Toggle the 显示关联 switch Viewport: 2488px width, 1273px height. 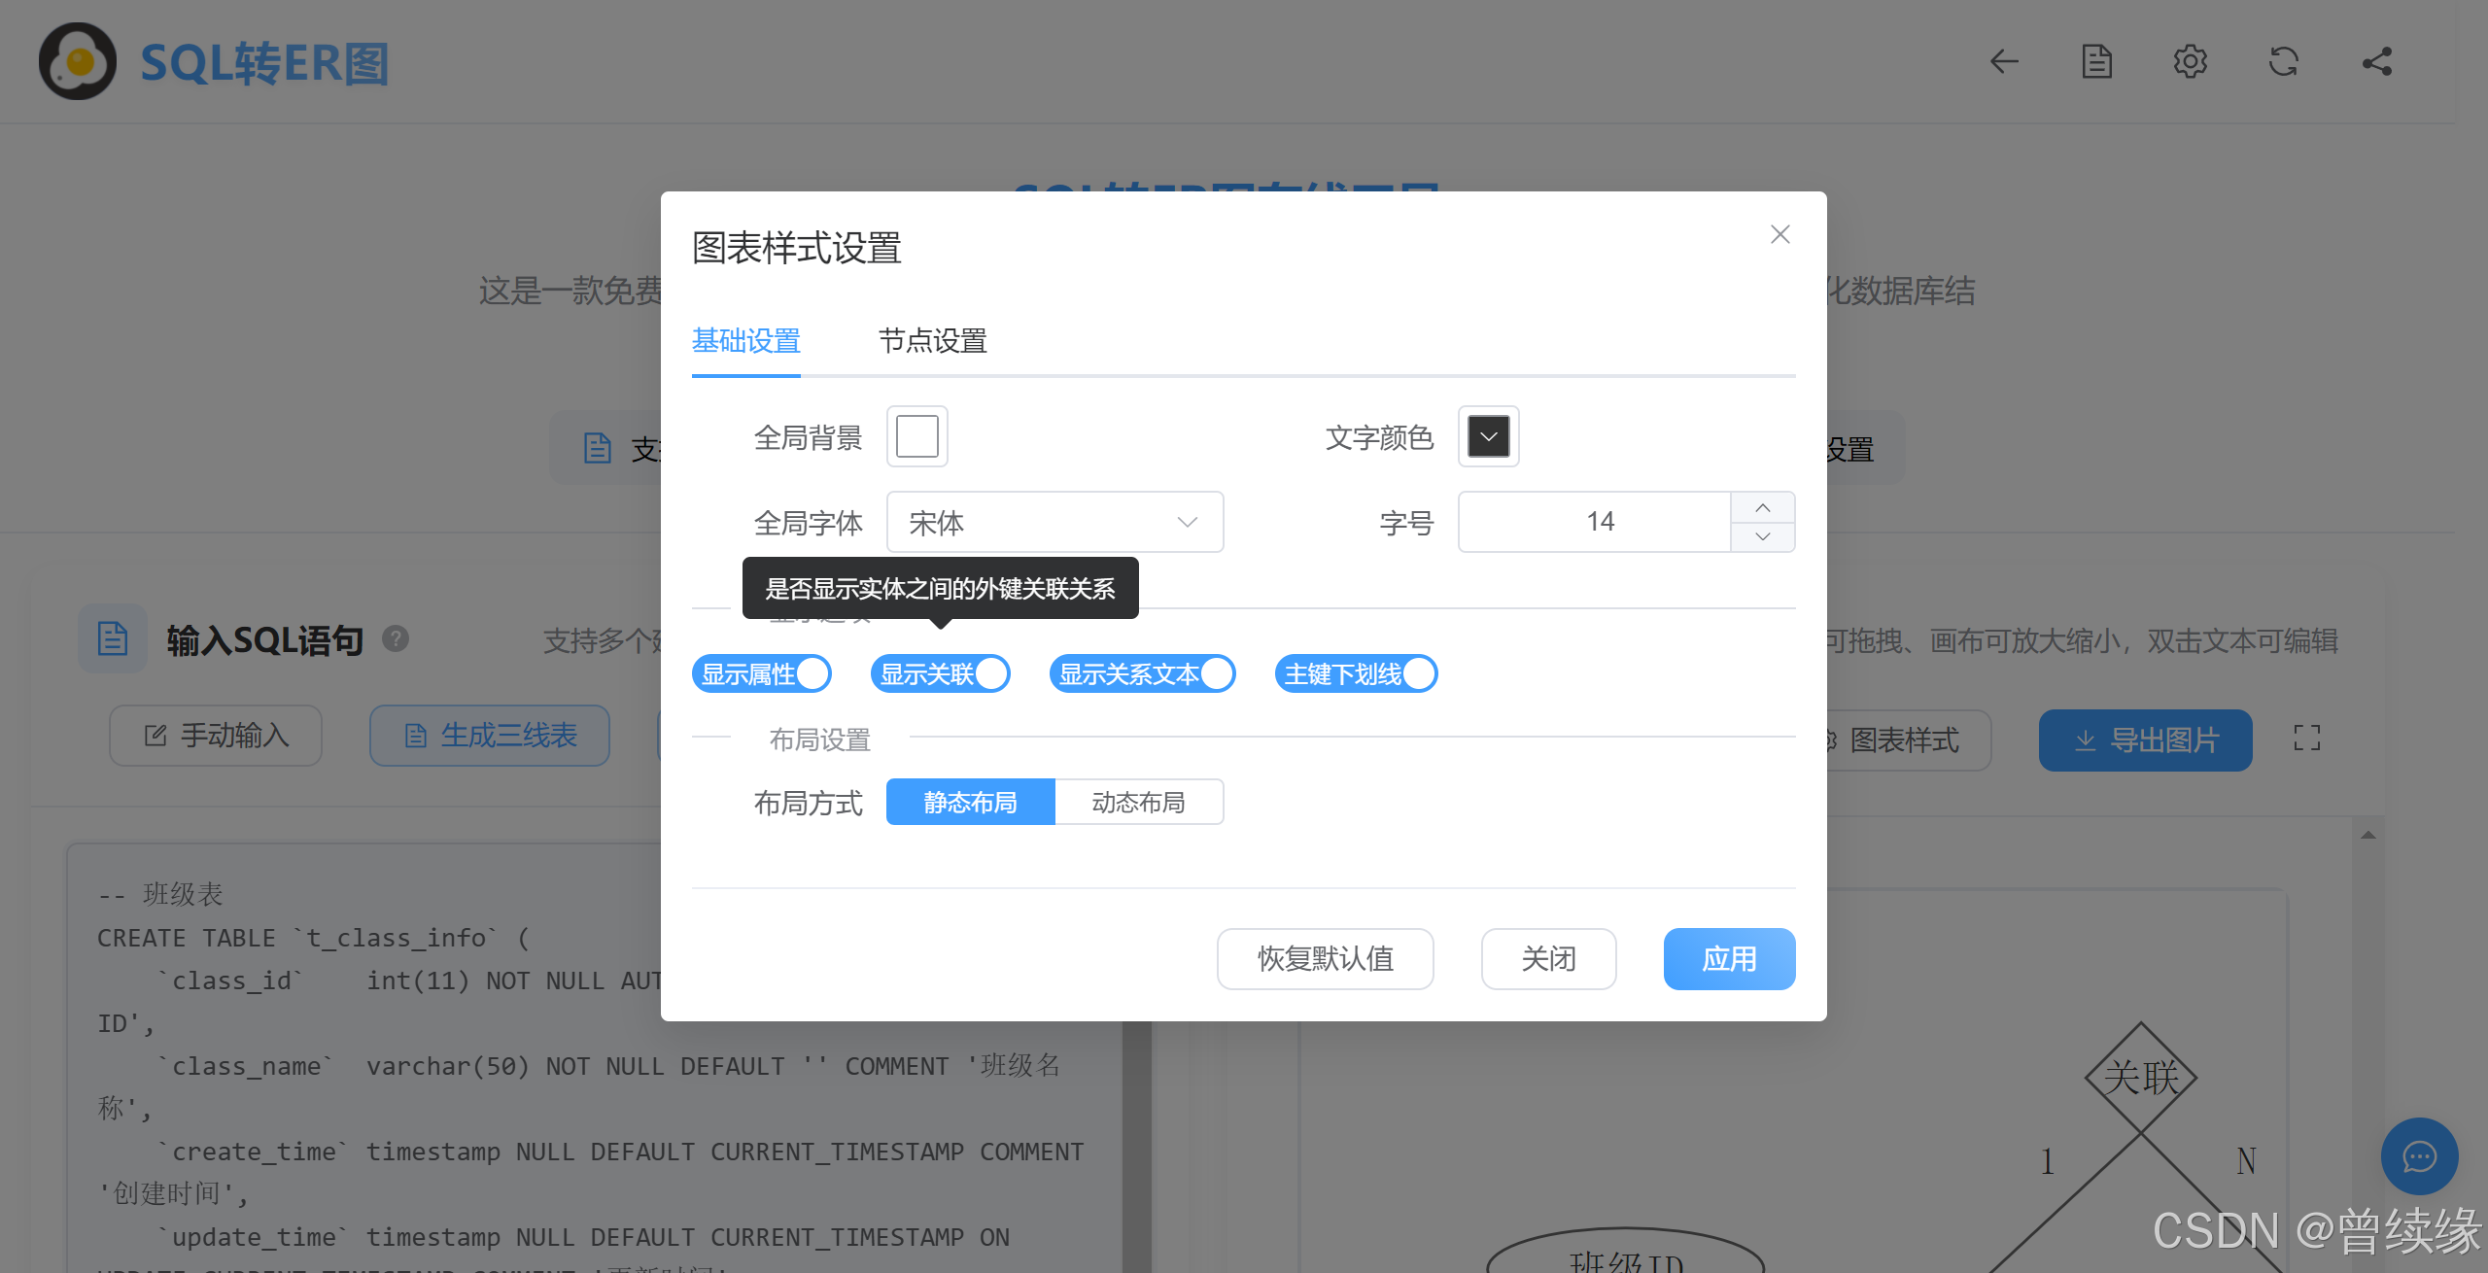tap(941, 673)
